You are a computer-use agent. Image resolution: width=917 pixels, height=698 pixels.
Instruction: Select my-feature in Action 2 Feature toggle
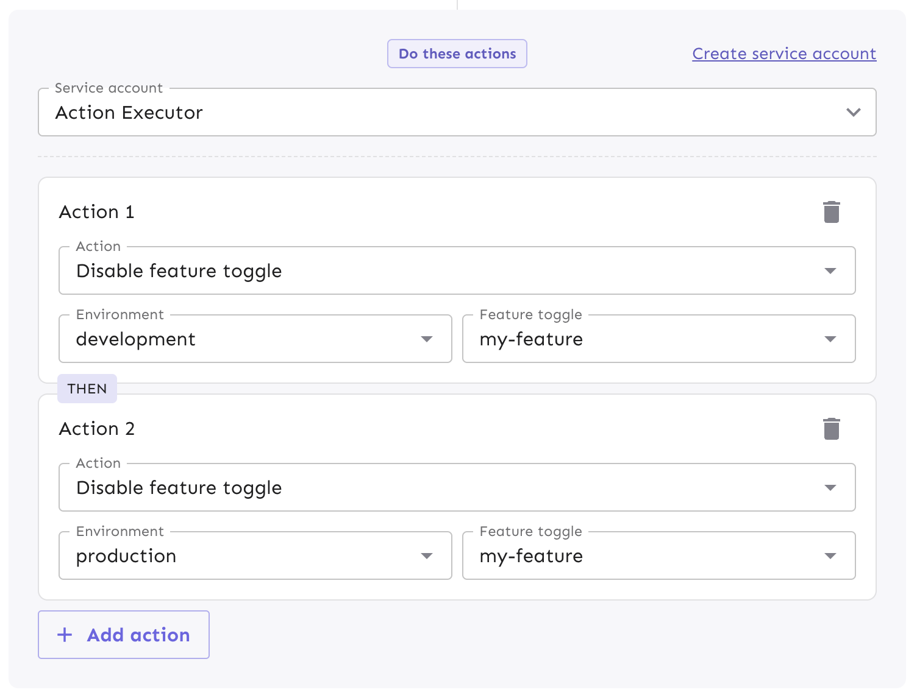coord(658,555)
